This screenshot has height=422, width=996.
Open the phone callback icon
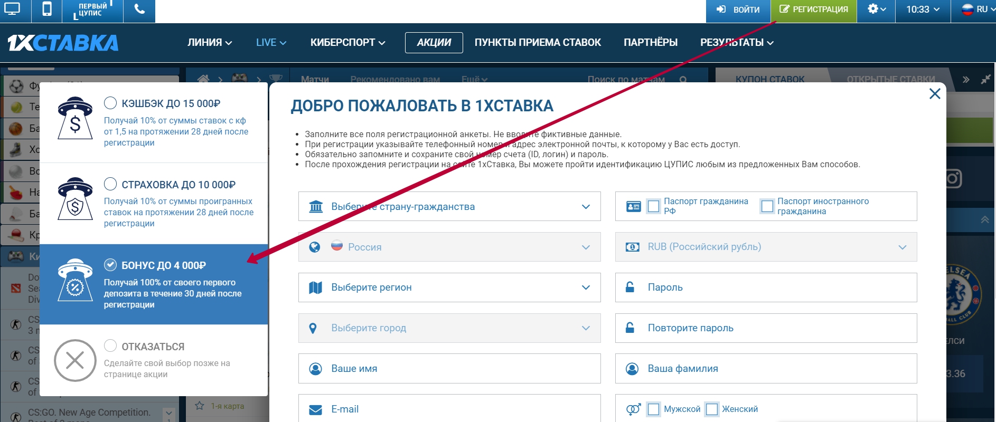(x=139, y=9)
